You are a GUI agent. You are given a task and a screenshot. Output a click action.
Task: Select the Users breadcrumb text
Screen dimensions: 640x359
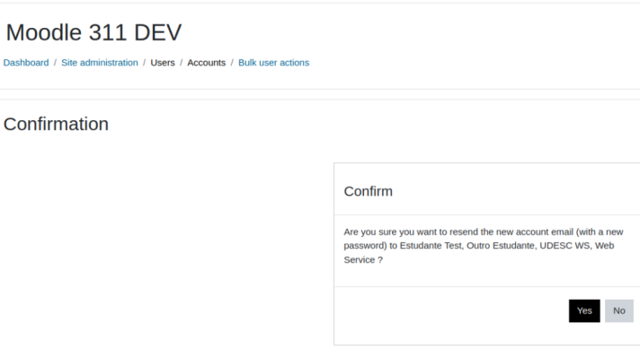163,63
